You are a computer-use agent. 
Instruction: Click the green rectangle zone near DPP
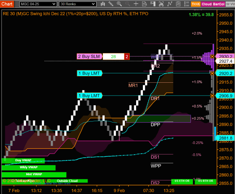click(159, 119)
